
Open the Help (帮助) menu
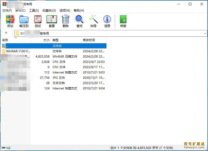pyautogui.click(x=79, y=11)
